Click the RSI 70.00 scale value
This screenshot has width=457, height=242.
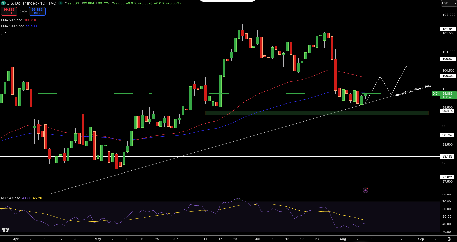(447, 202)
